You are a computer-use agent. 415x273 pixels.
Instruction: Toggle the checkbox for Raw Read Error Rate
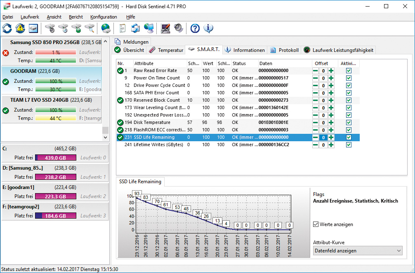349,71
